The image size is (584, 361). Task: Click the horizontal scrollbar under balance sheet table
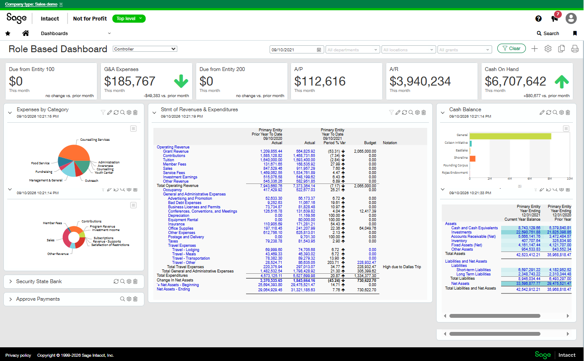[x=494, y=316]
